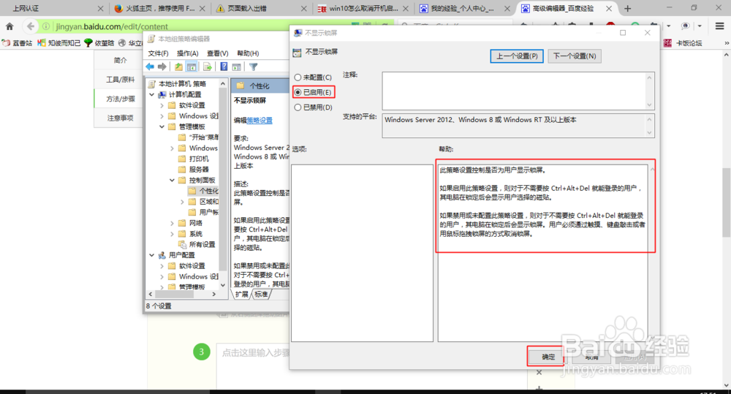Show more bookmarks with the chevron overflow

tap(726, 43)
